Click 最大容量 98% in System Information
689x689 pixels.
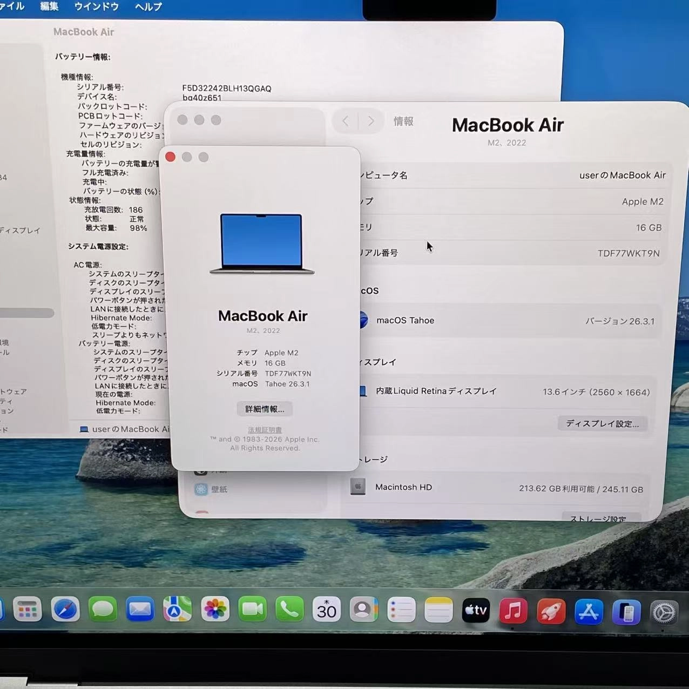pyautogui.click(x=116, y=228)
